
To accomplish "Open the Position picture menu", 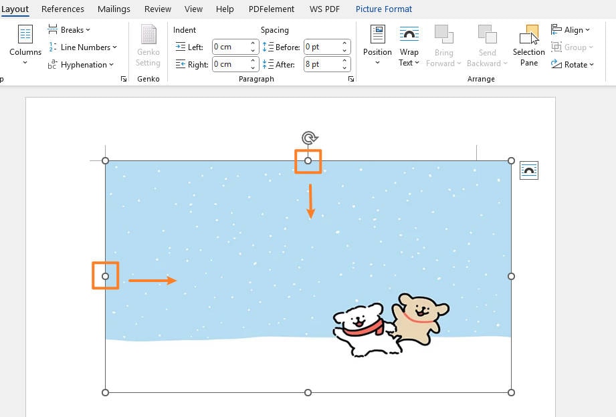I will (377, 45).
